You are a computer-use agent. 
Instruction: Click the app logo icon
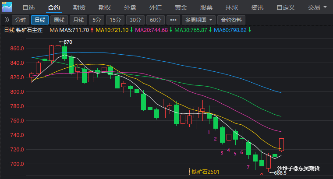click(7, 7)
